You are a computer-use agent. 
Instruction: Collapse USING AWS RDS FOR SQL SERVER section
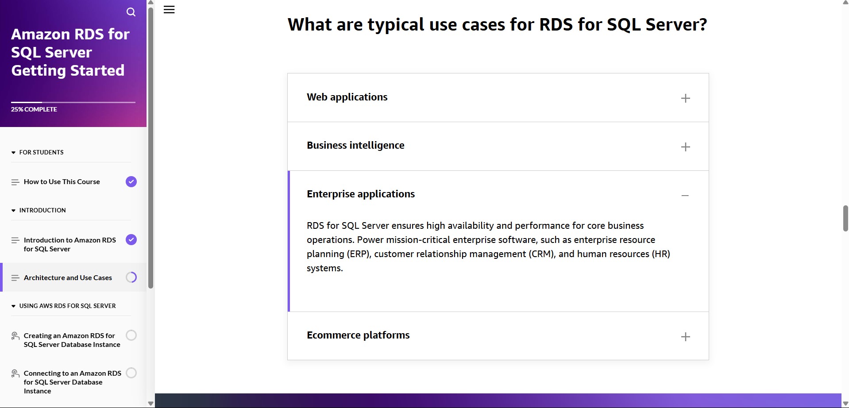click(14, 306)
